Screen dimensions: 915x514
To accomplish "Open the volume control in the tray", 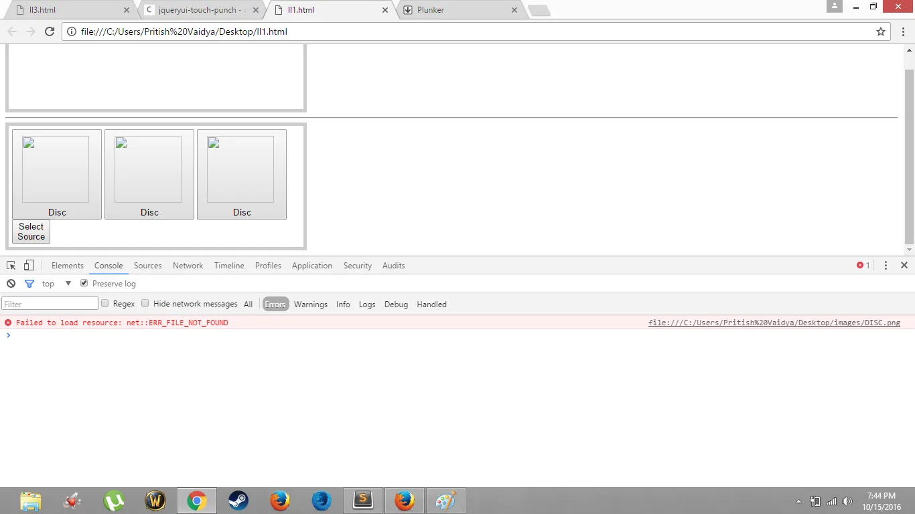I will (847, 501).
